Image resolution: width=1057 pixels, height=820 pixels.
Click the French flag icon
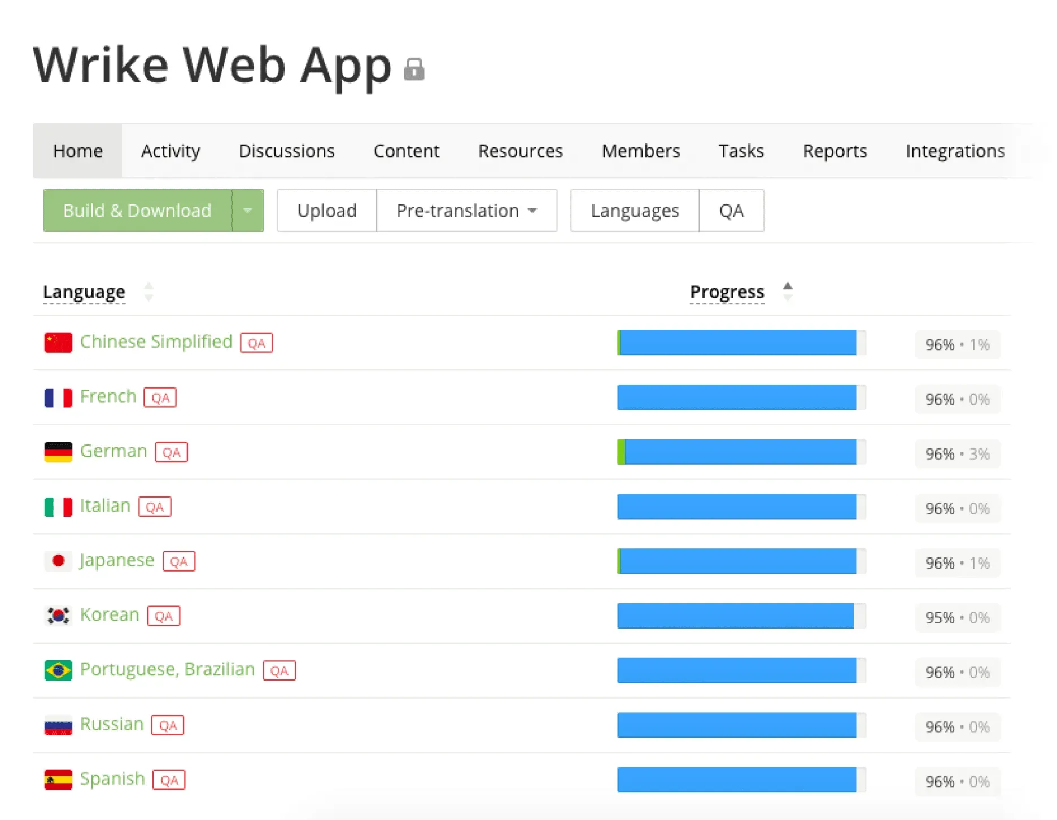point(58,396)
